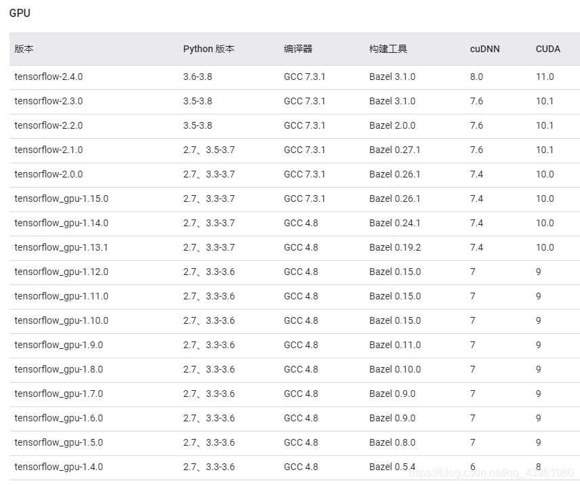Click the "cuDNN" column header
This screenshot has height=485, width=580.
pos(484,49)
